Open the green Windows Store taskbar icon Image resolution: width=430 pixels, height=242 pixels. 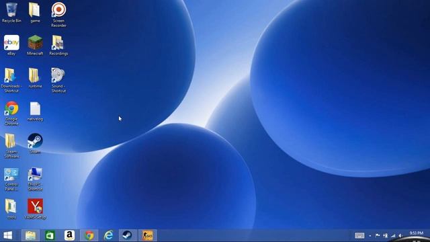click(50, 235)
